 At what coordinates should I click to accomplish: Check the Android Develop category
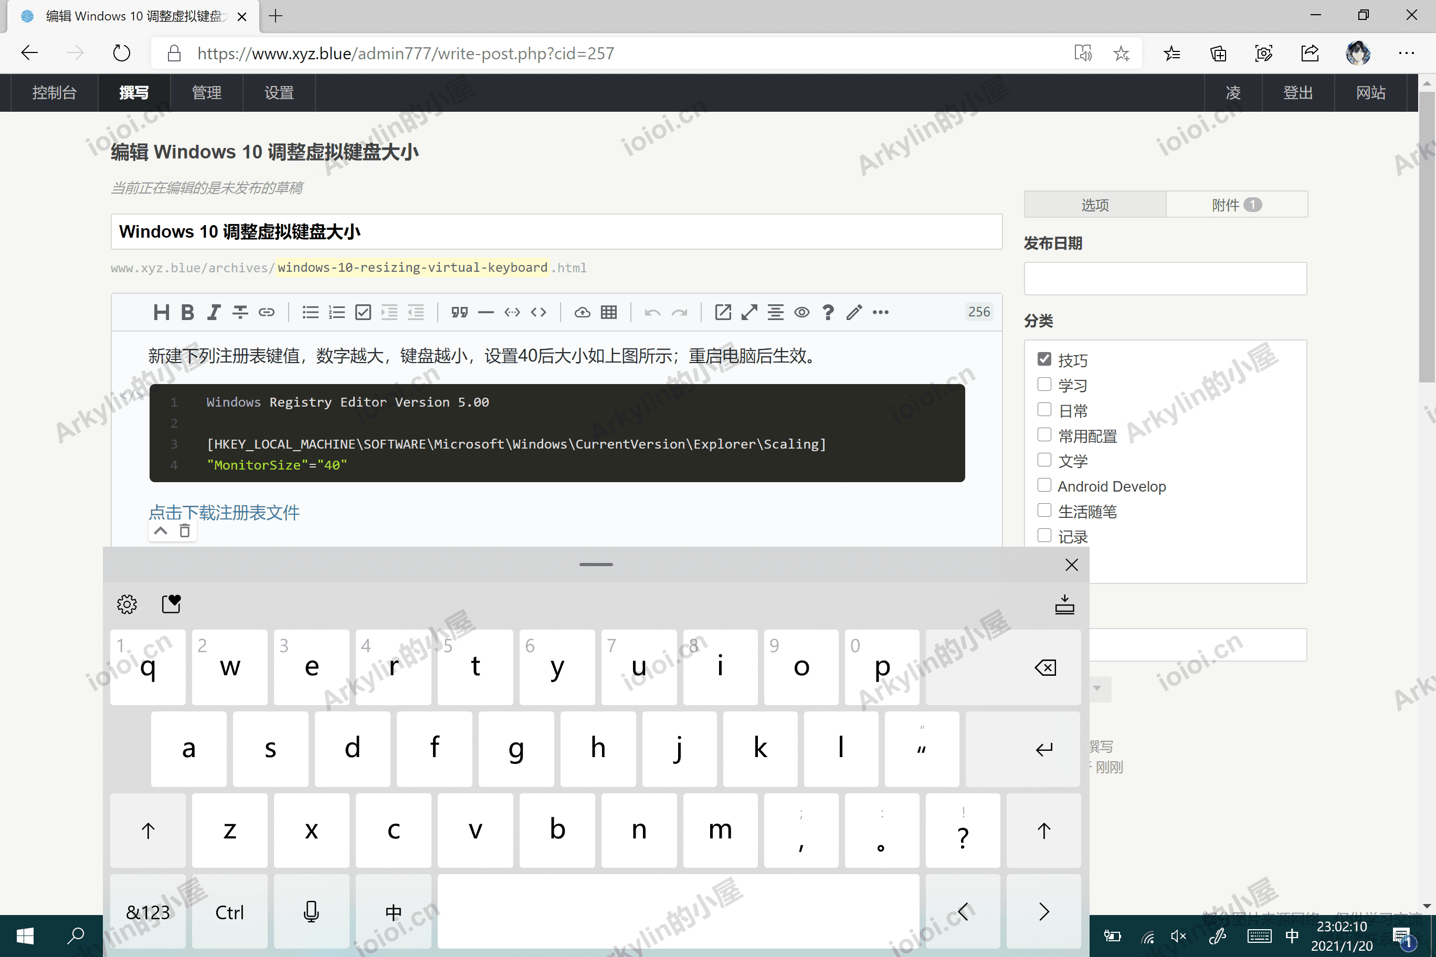pyautogui.click(x=1044, y=485)
